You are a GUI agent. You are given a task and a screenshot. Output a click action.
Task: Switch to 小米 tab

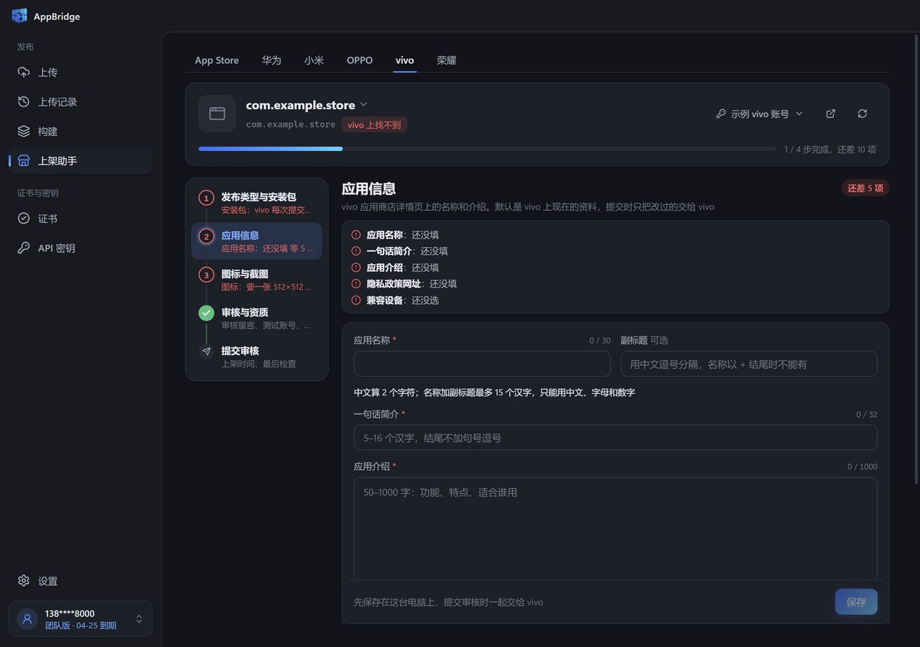(314, 60)
